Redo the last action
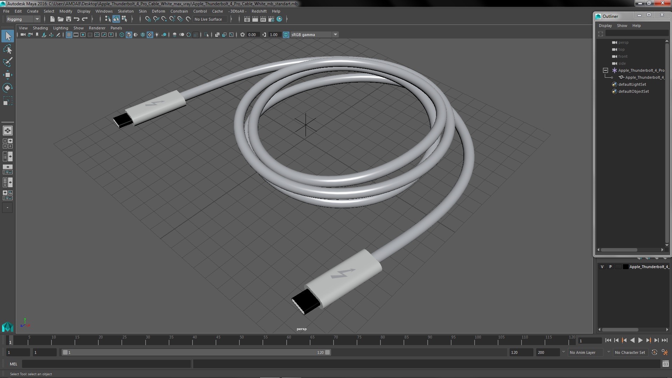The height and width of the screenshot is (378, 672). point(85,19)
